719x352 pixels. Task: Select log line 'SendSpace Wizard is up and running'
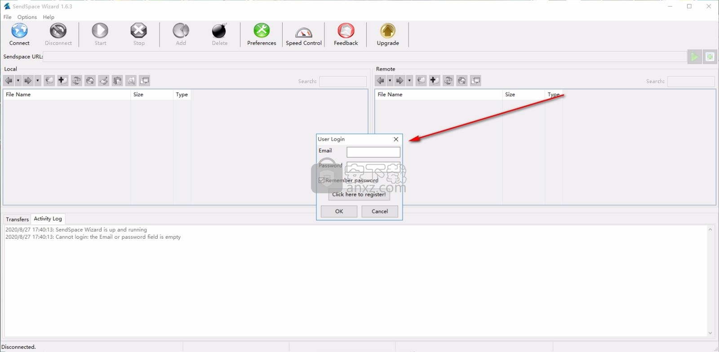tap(76, 229)
